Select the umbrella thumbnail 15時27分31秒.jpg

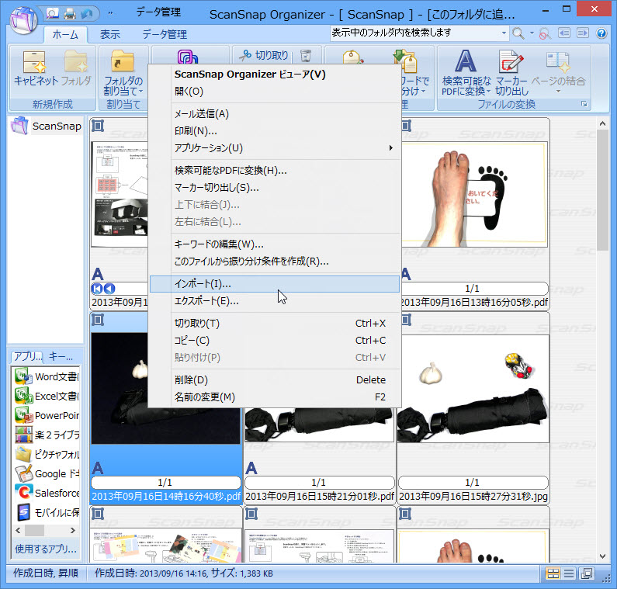click(473, 389)
